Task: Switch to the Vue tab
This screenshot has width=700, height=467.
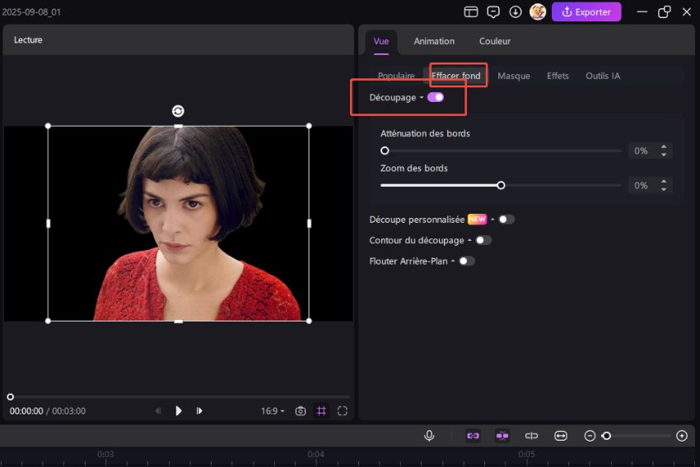Action: click(380, 41)
